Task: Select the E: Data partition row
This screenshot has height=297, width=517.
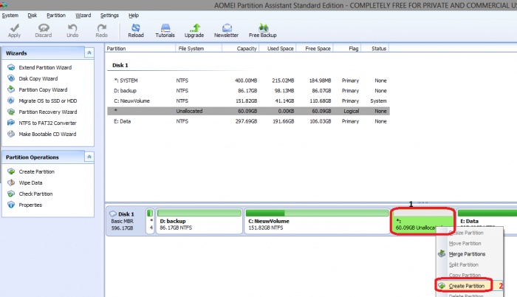Action: pos(248,121)
